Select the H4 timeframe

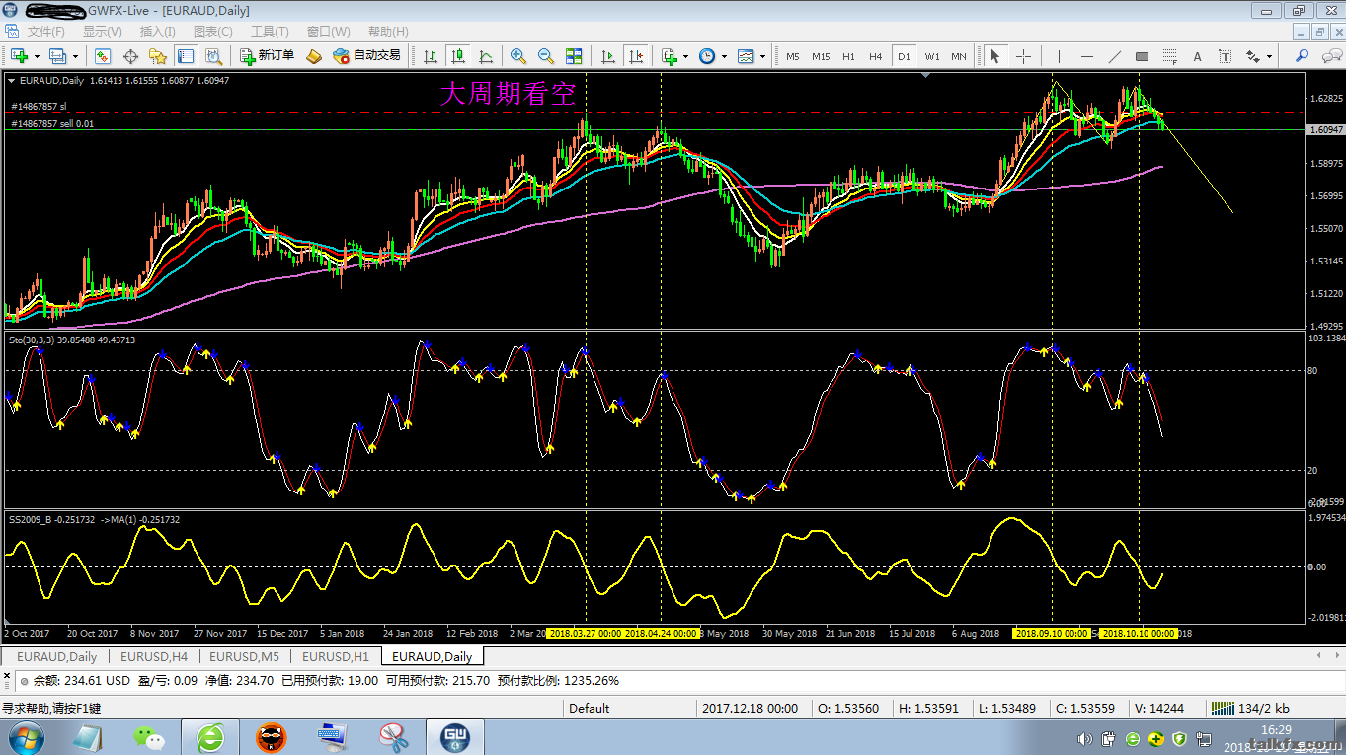click(x=875, y=56)
